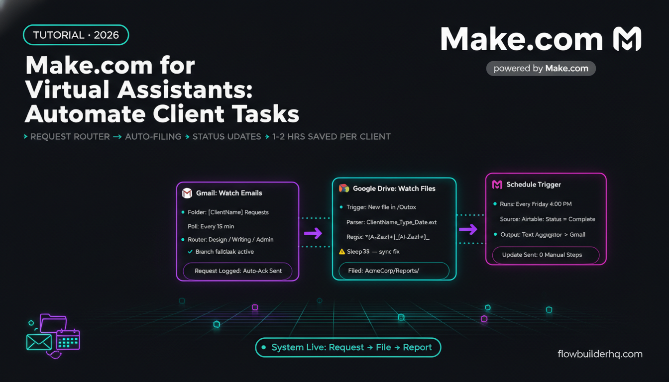Click the Update Sent: 0 Manual Steps pill

(546, 255)
